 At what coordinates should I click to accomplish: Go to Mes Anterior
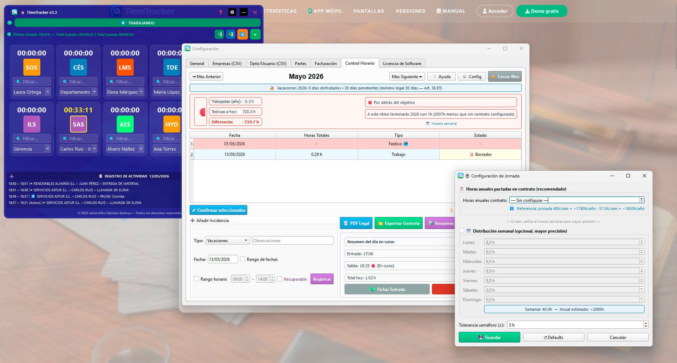pyautogui.click(x=207, y=76)
